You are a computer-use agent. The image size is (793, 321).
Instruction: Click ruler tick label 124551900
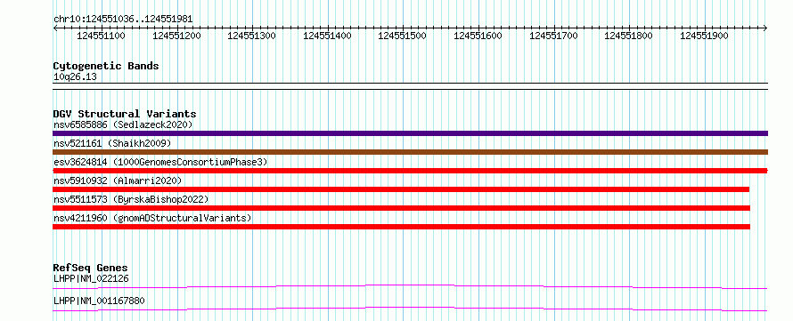705,36
